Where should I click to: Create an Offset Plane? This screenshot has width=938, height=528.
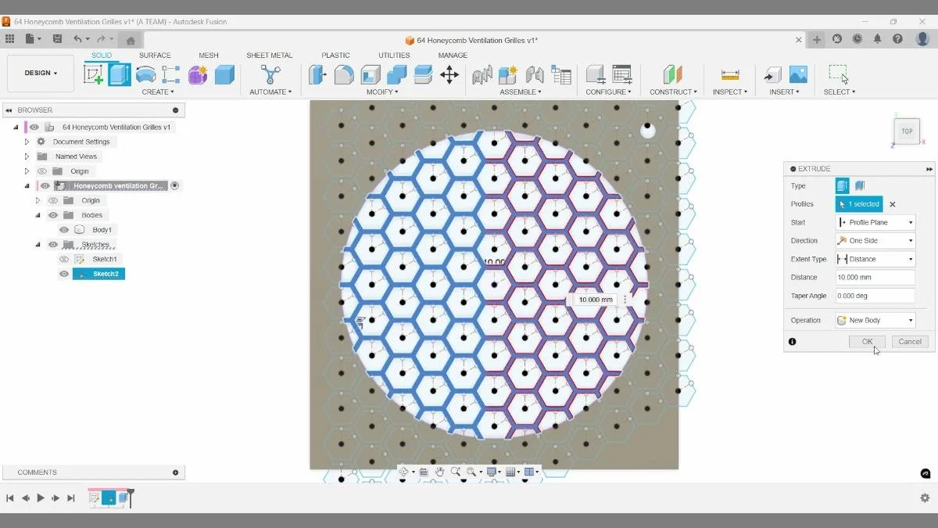(x=673, y=74)
